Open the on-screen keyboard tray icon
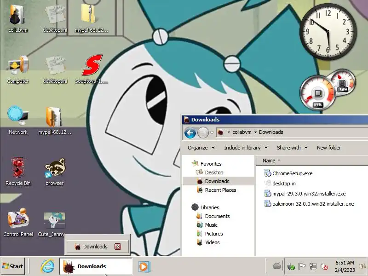368x276 pixels. point(277,266)
